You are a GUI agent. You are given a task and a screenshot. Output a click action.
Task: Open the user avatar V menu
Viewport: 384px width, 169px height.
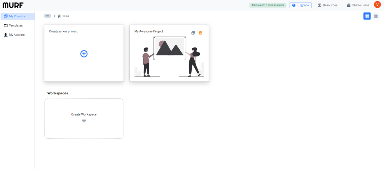coord(377,4)
